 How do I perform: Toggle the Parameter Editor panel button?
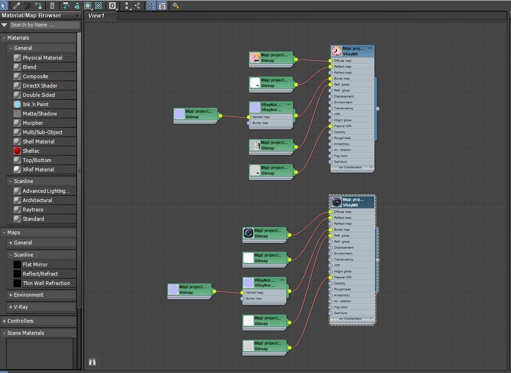162,5
